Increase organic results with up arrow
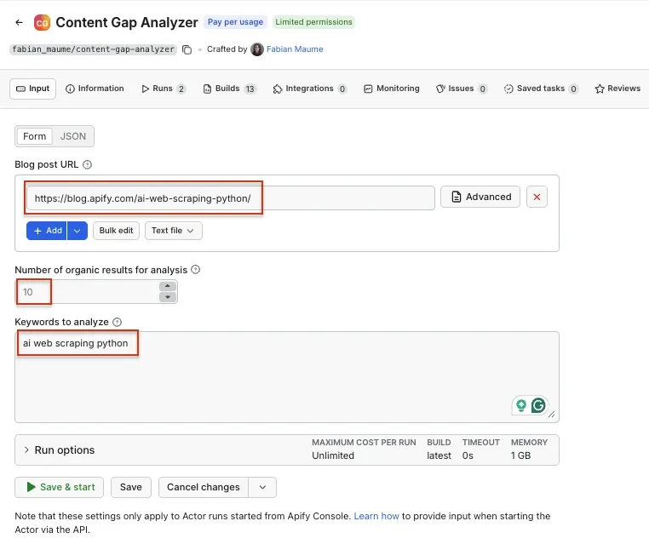 pos(168,286)
